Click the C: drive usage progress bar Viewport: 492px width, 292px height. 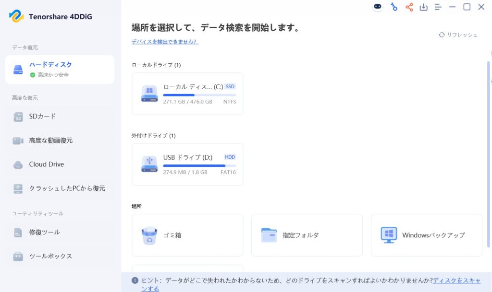(x=199, y=95)
